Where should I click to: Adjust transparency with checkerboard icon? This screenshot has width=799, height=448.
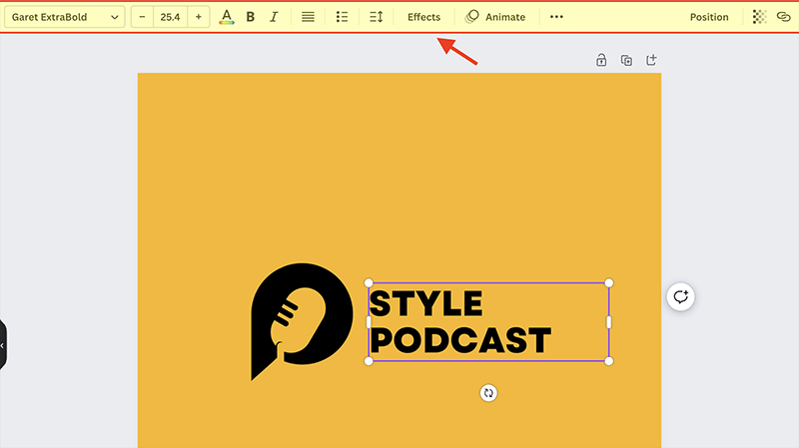(759, 17)
